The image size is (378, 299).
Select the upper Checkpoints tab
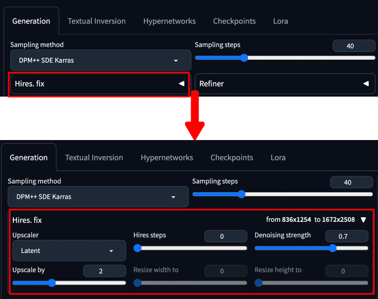[x=234, y=21]
